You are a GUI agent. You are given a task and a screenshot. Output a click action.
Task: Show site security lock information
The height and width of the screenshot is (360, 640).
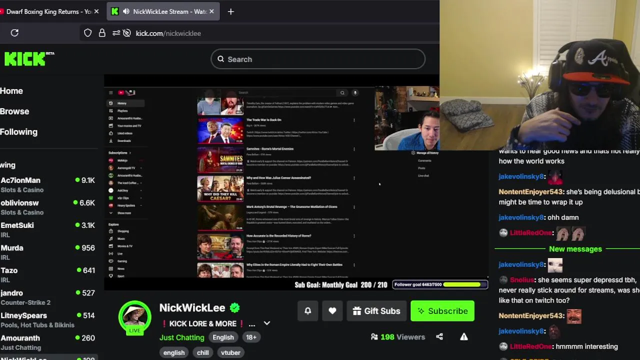point(102,33)
